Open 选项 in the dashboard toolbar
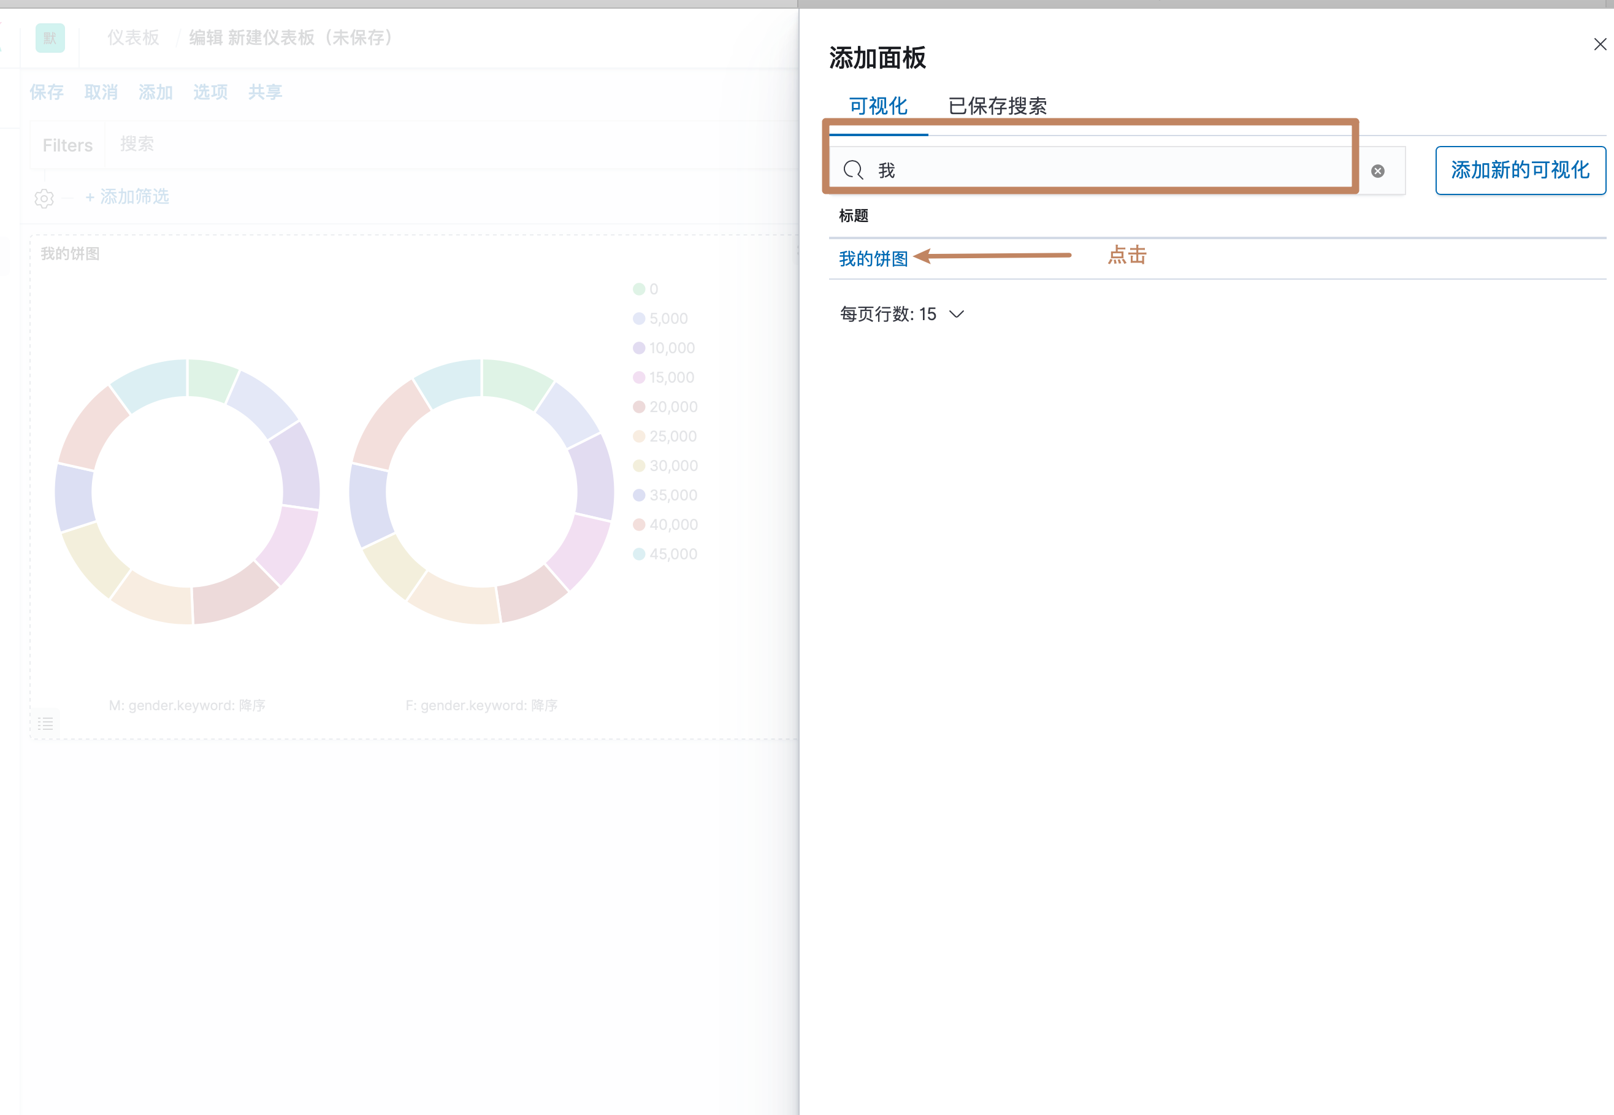Viewport: 1614px width, 1115px height. [x=210, y=92]
